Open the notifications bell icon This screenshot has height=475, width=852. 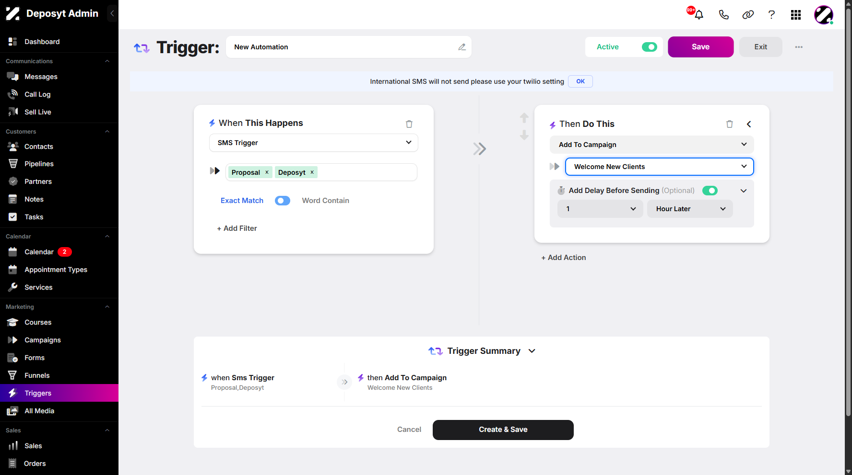[699, 15]
